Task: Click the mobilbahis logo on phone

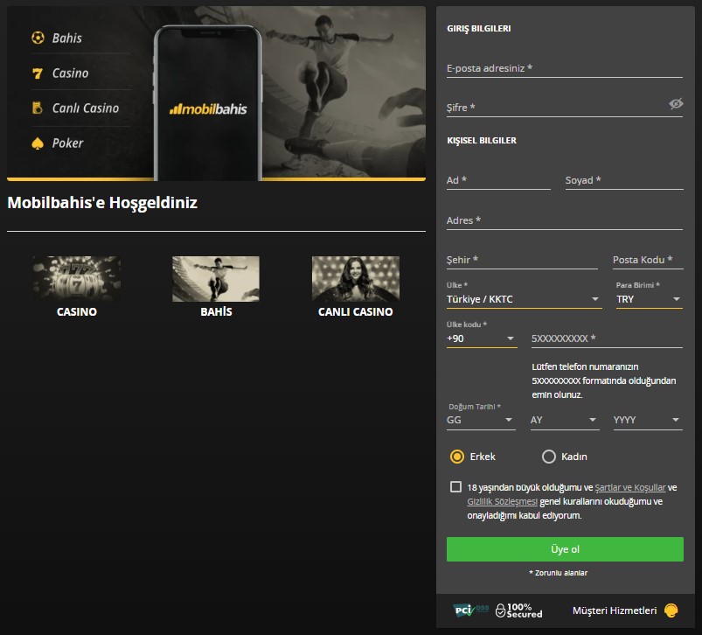Action: coord(208,108)
